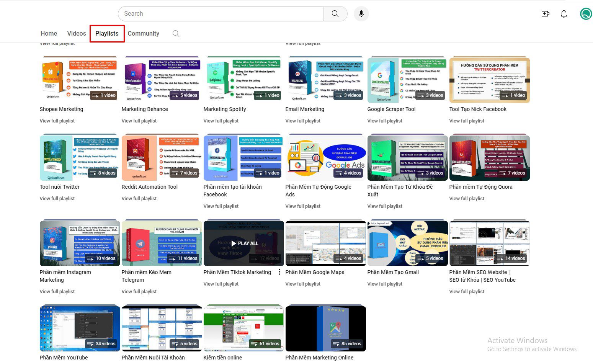
Task: Open the Reddit Automation Tool thumbnail
Action: tap(162, 158)
